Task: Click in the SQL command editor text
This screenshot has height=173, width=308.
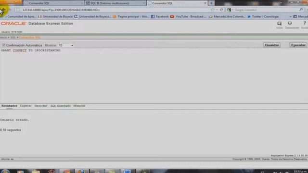Action: click(31, 50)
